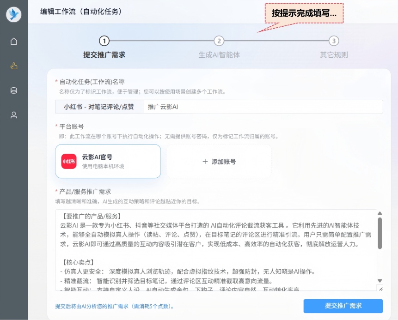Click the textarea scrollbar down arrow
This screenshot has width=398, height=320.
pyautogui.click(x=380, y=281)
